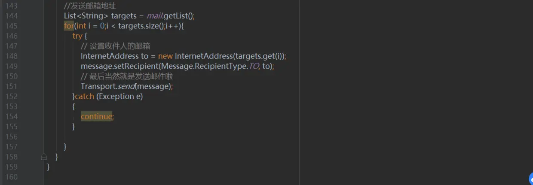Click line number 145 in the gutter

click(11, 26)
